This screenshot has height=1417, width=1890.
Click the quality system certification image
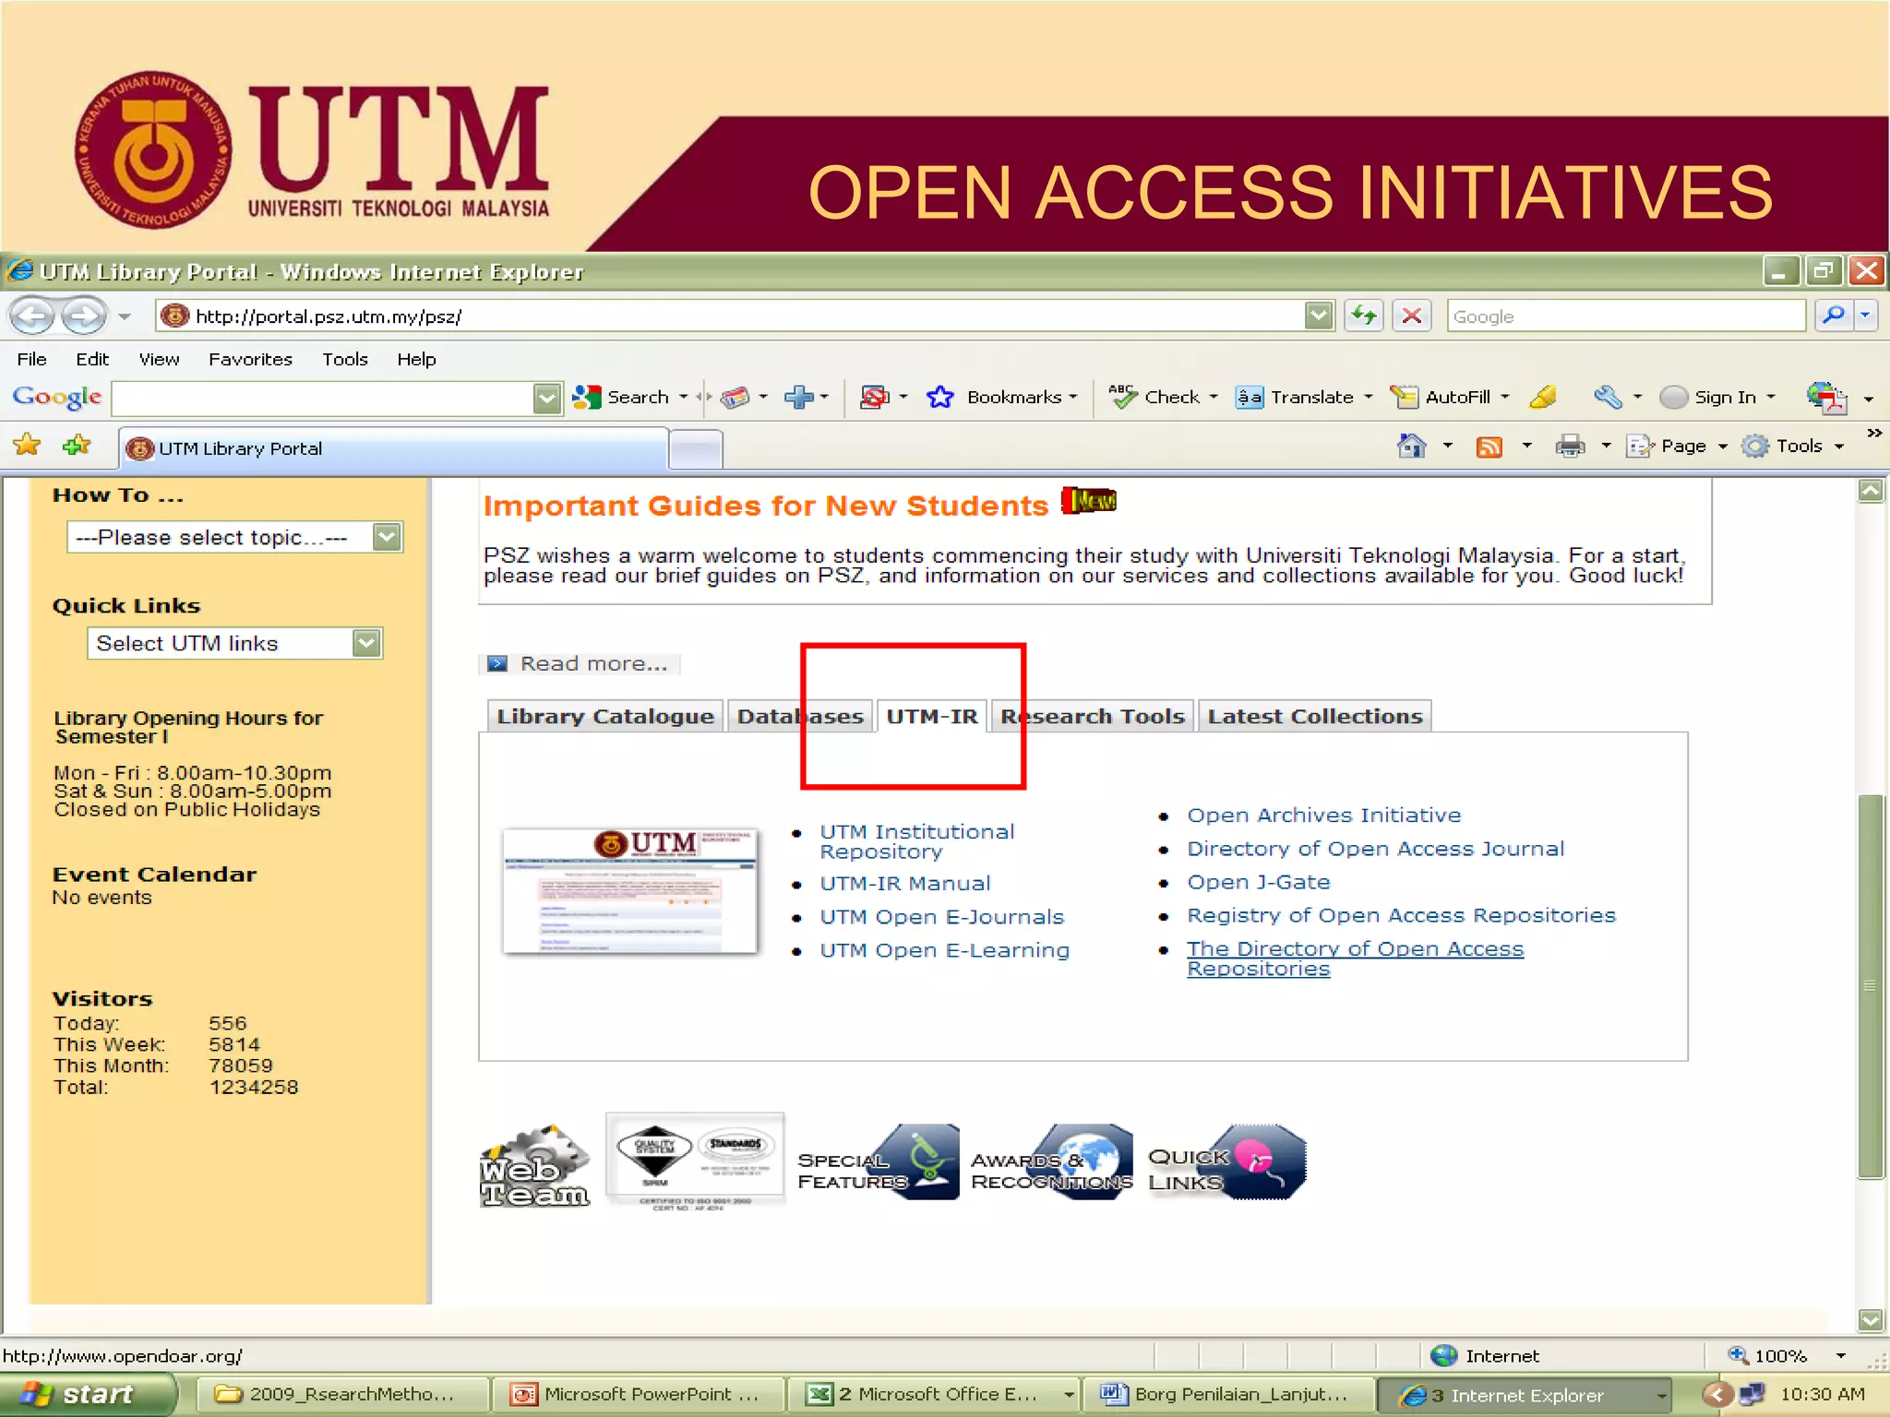695,1161
